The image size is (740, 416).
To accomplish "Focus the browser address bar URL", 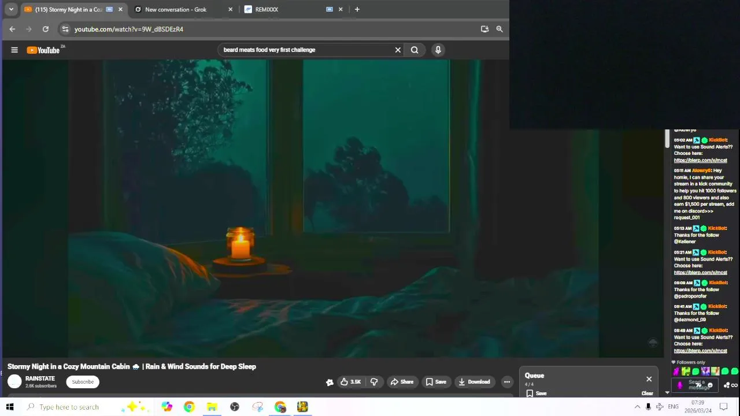I will point(128,29).
